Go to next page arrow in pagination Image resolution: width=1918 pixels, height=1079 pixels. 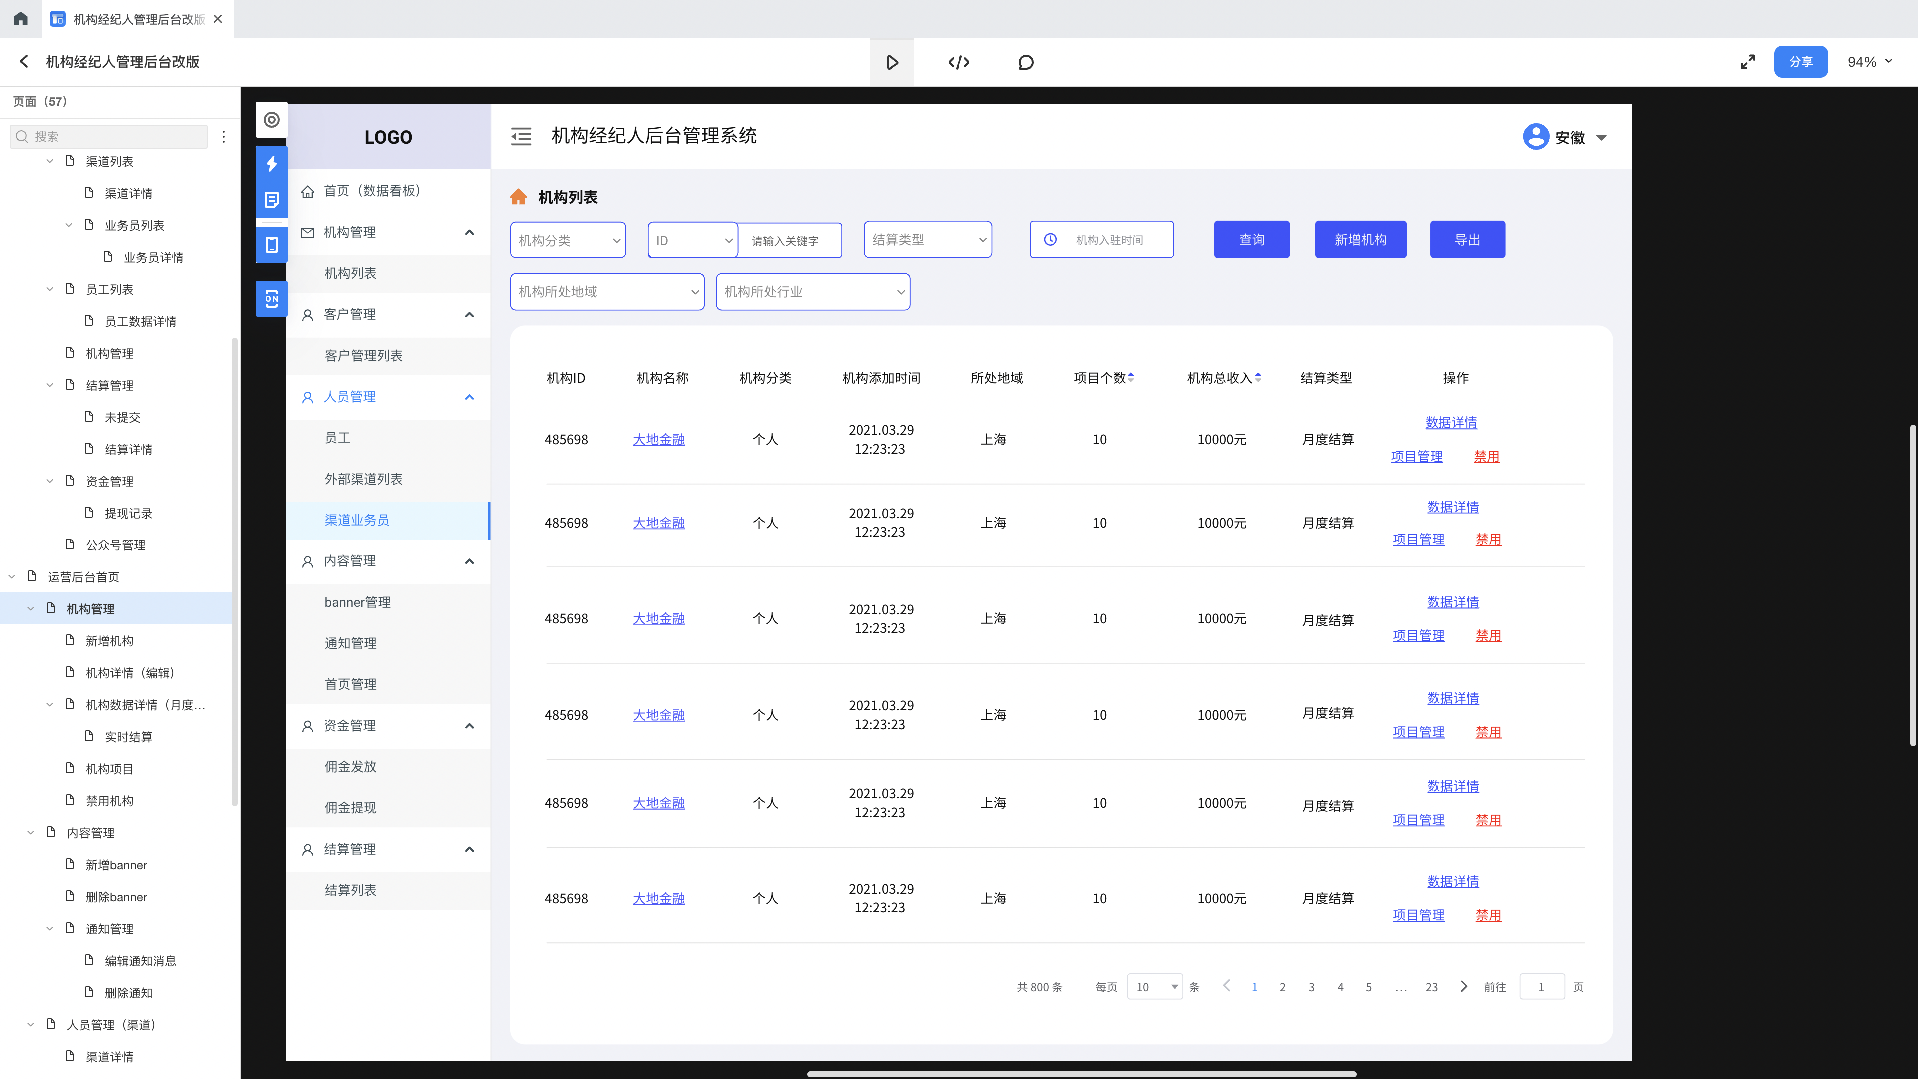(1464, 986)
